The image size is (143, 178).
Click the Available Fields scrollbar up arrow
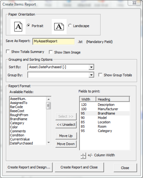click(x=49, y=99)
